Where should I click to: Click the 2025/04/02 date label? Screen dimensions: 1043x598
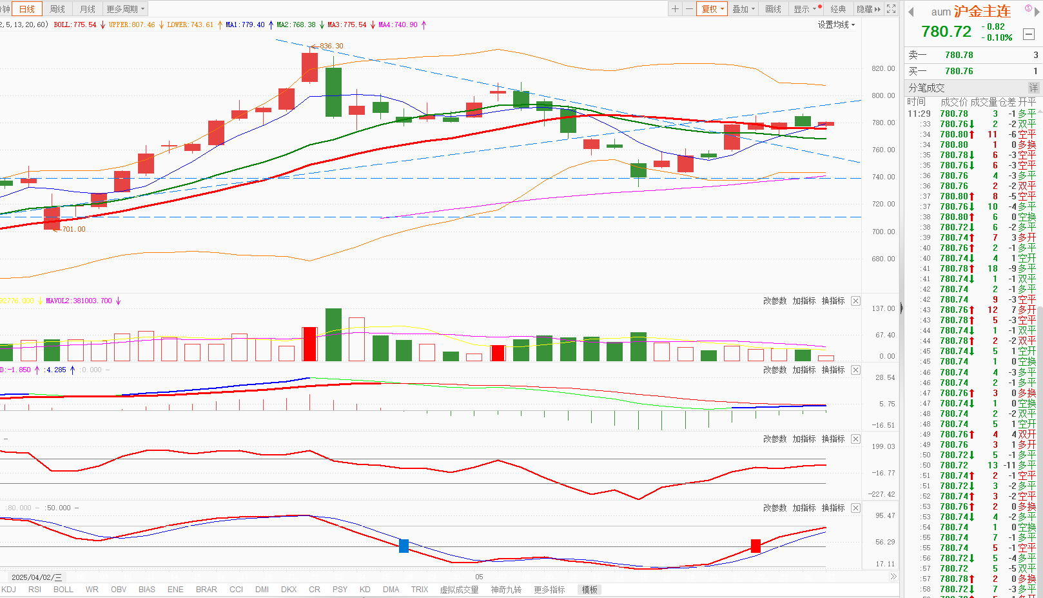pos(37,577)
